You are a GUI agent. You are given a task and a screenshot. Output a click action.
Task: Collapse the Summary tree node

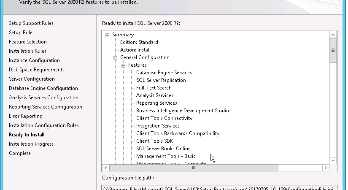coord(108,35)
